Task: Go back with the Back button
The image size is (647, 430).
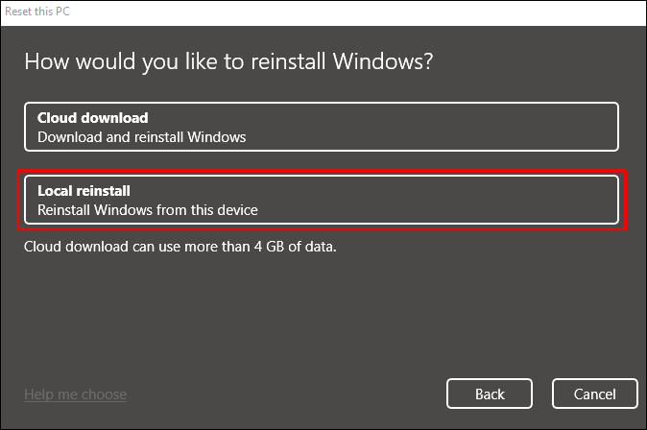Action: coord(490,394)
